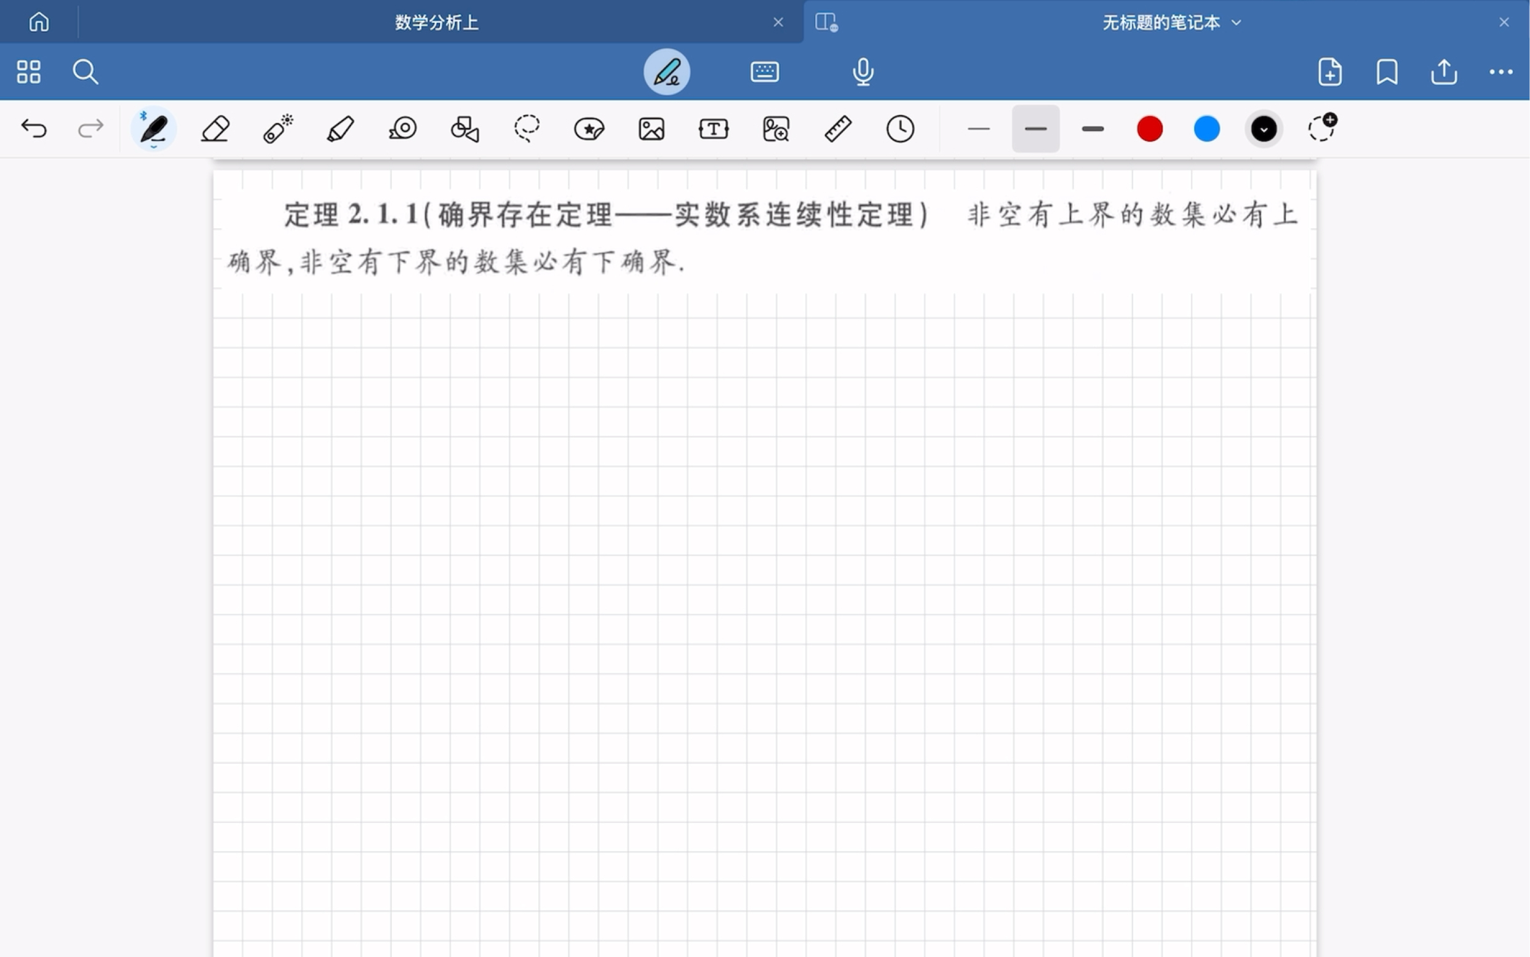Pick the blue pen color
The width and height of the screenshot is (1530, 957).
1206,129
